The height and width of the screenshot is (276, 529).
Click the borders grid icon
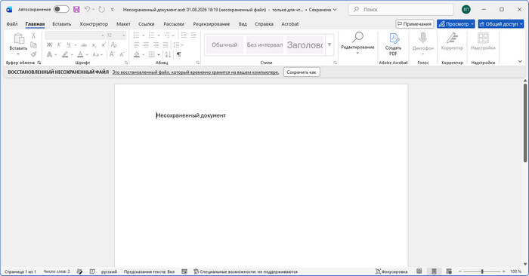tap(151, 54)
